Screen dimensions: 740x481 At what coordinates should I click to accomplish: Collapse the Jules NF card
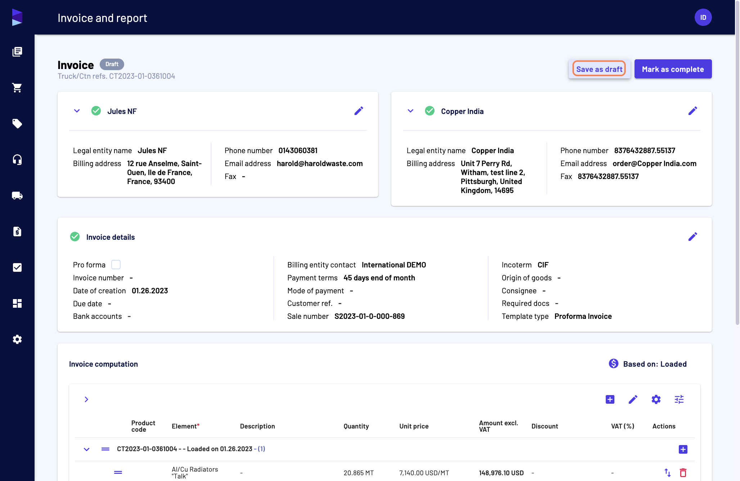[77, 111]
